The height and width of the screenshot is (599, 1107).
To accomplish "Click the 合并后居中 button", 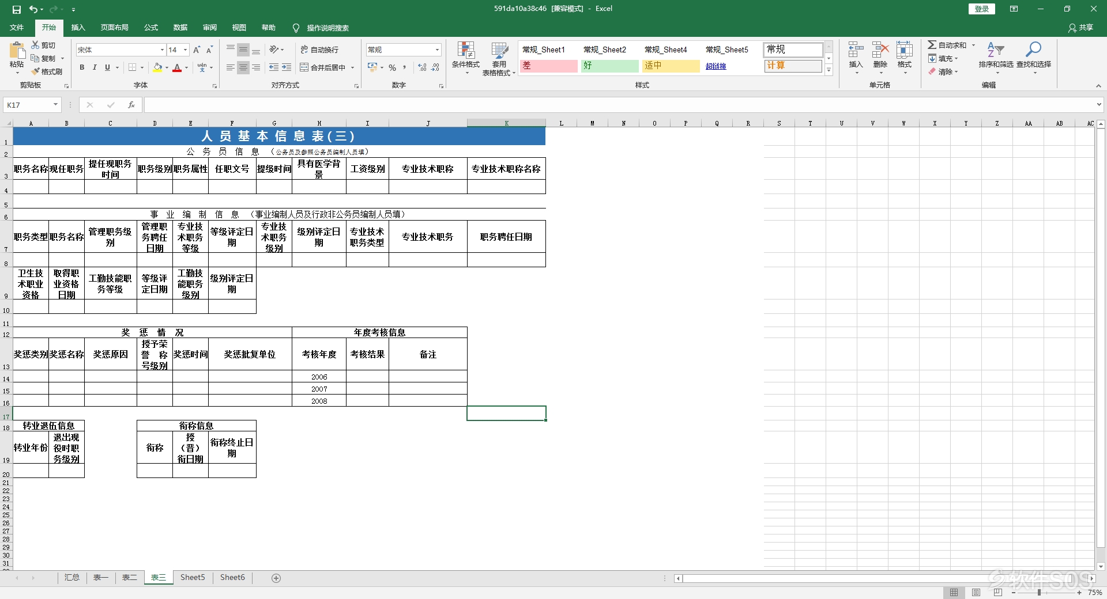I will tap(322, 67).
